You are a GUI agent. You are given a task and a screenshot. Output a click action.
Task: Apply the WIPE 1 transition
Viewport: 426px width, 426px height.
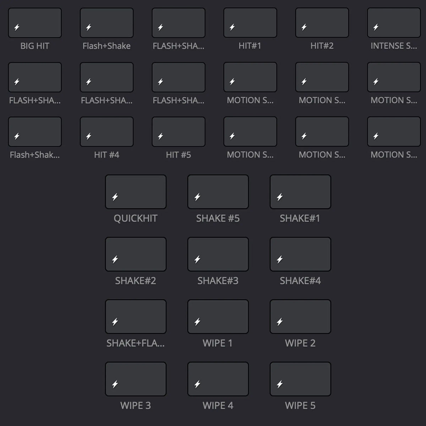coord(218,316)
